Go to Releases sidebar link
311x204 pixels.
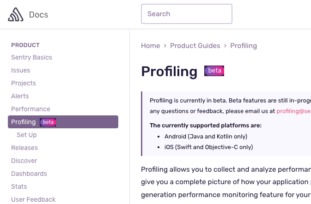coord(24,148)
